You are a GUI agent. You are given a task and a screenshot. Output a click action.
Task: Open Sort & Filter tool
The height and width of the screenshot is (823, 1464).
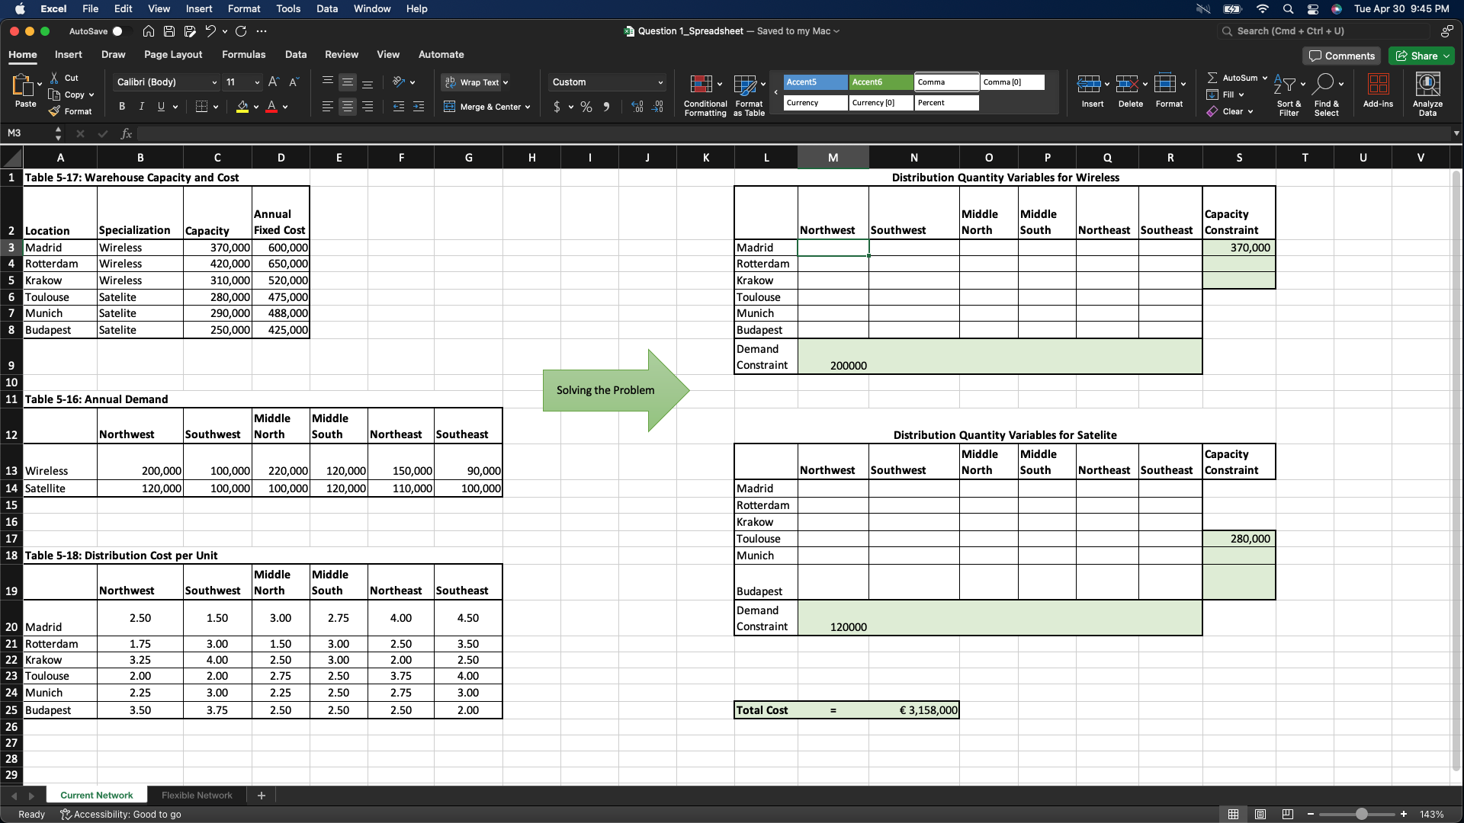(1288, 92)
